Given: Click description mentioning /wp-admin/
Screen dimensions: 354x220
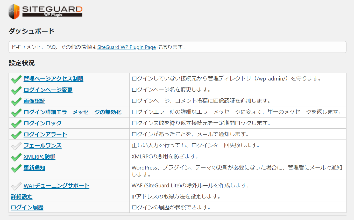Looking at the screenshot, I should (x=226, y=78).
